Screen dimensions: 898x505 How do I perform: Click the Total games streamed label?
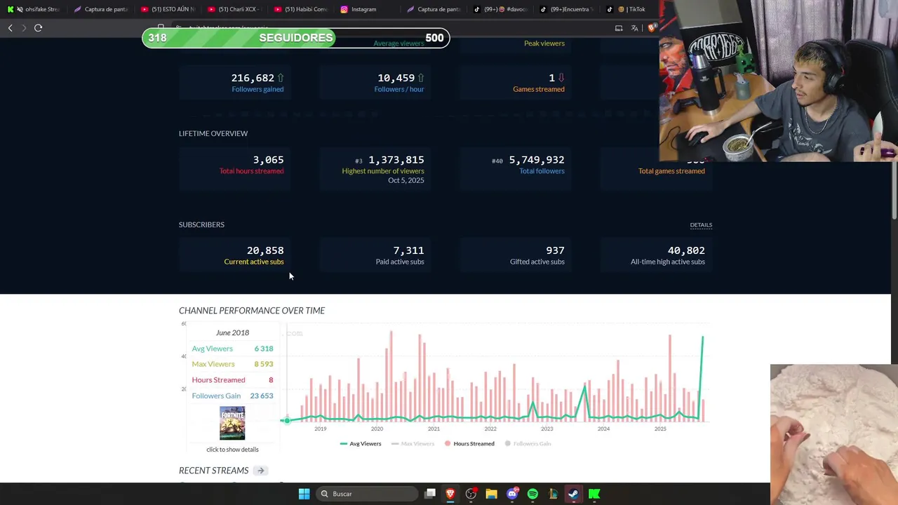coord(671,171)
